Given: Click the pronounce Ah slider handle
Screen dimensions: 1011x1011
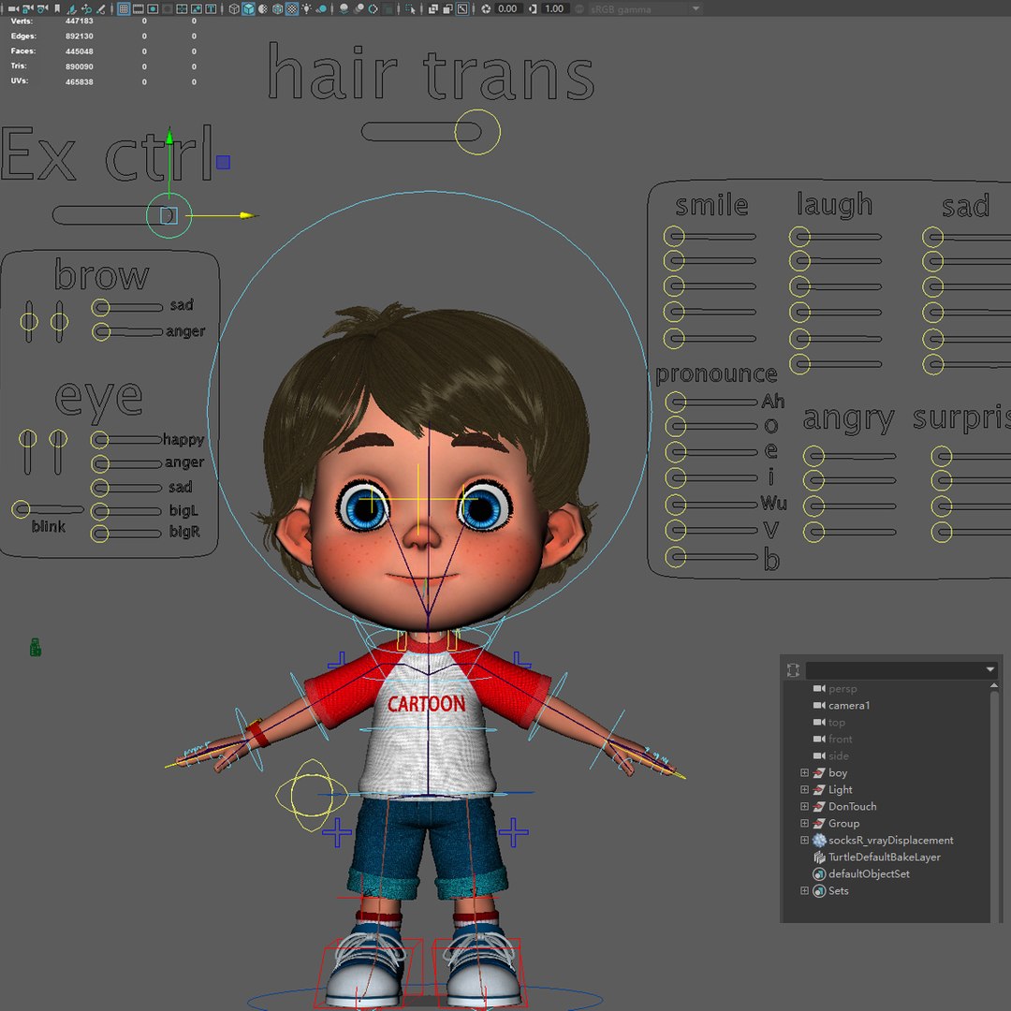Looking at the screenshot, I should pos(675,403).
